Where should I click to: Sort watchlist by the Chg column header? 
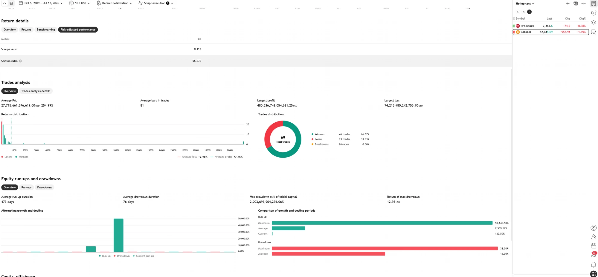568,19
